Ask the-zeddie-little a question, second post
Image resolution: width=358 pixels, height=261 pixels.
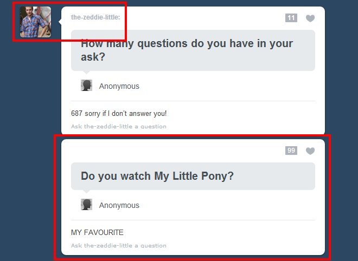point(118,245)
